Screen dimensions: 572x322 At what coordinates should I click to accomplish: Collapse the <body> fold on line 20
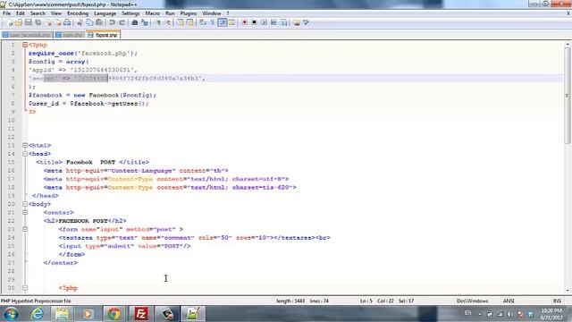(25, 204)
